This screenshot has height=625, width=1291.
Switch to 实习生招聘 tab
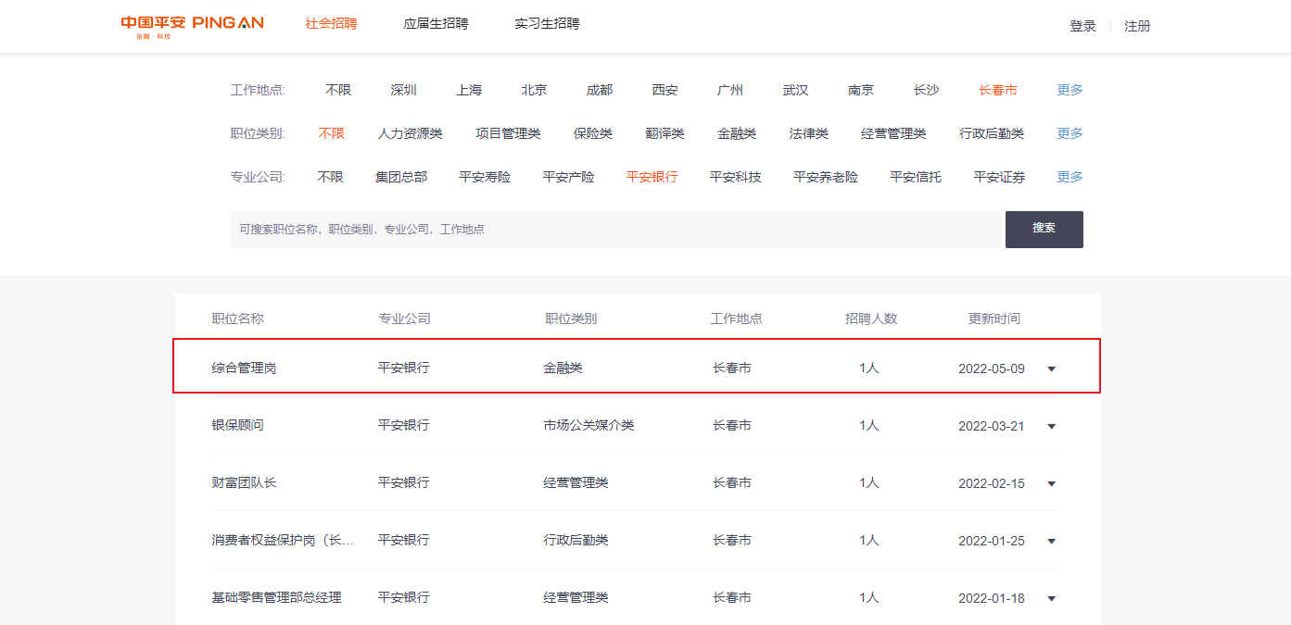point(547,24)
